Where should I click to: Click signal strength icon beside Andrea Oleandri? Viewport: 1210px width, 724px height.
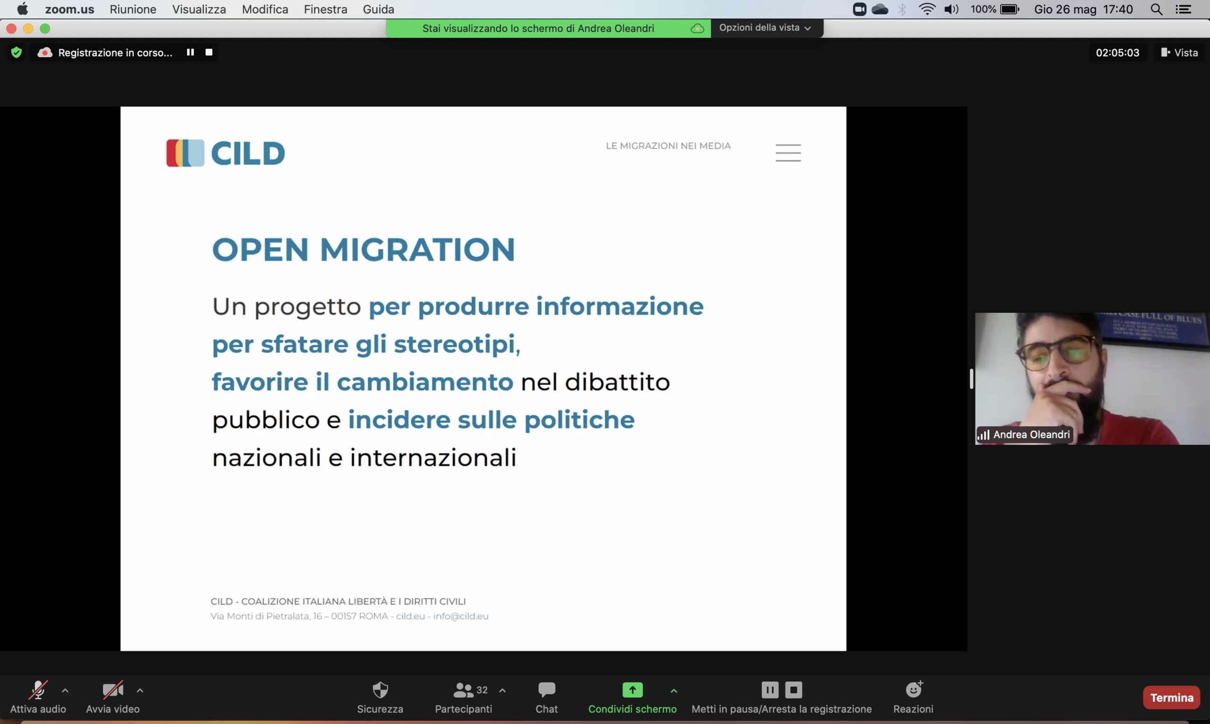983,434
